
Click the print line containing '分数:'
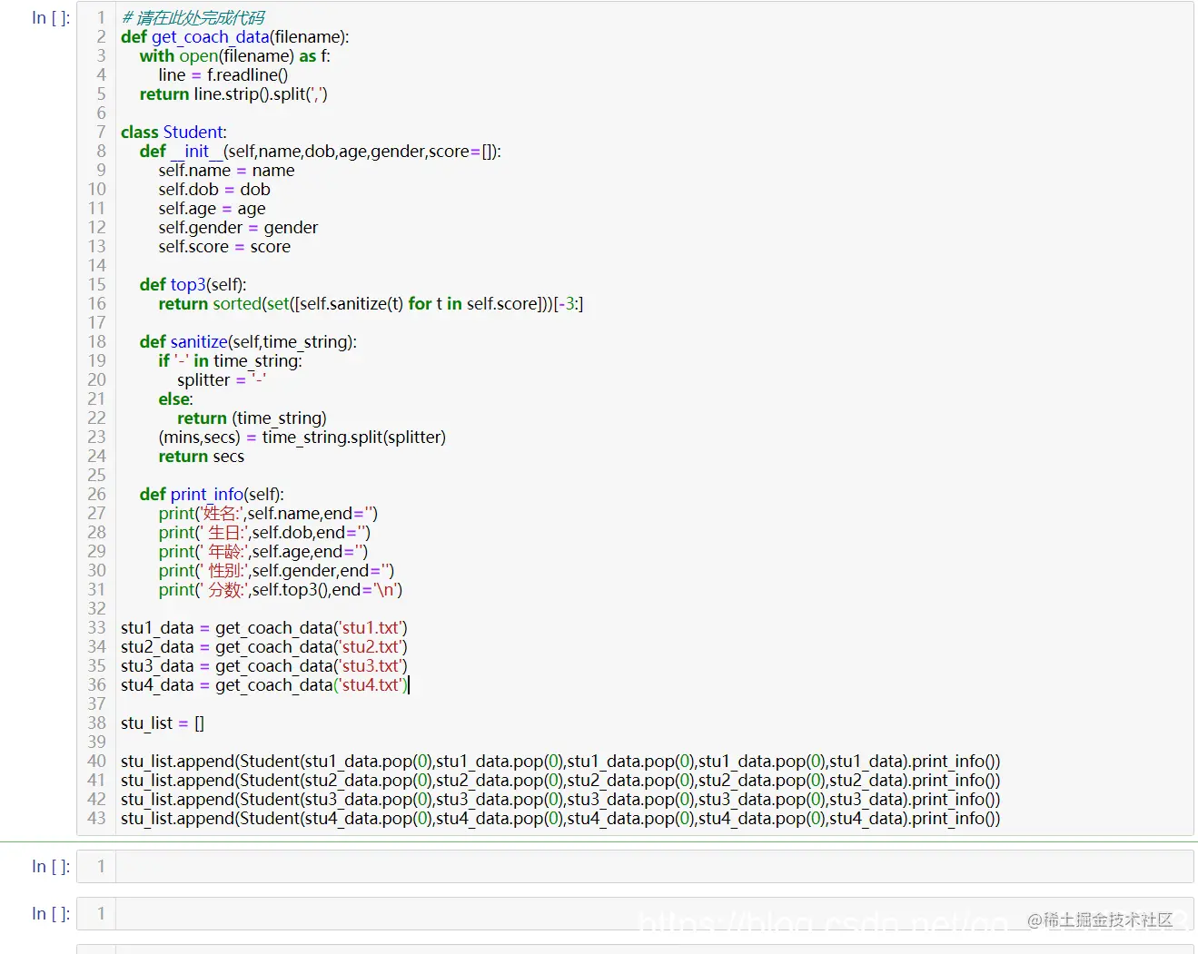(x=280, y=589)
